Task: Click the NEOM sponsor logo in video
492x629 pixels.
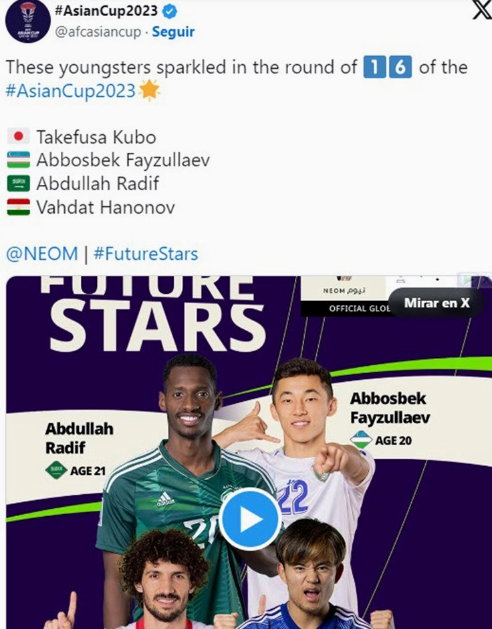Action: coord(344,290)
